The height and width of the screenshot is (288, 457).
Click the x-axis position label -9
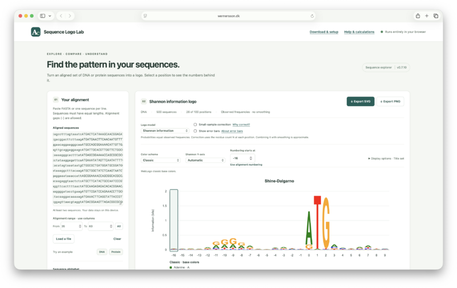[x=233, y=255]
